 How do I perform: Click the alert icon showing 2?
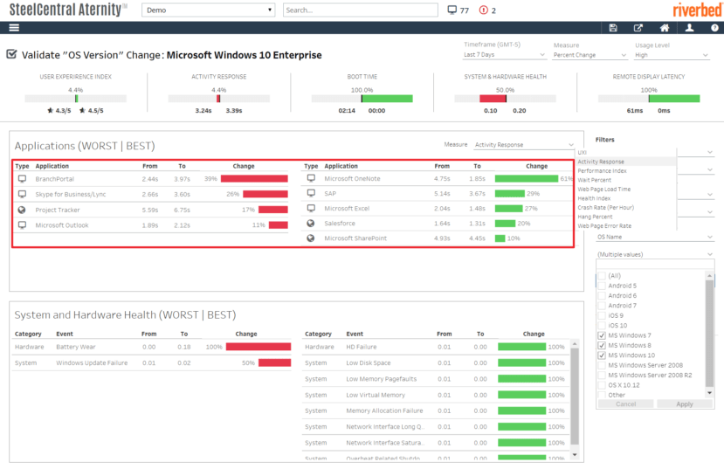coord(484,10)
